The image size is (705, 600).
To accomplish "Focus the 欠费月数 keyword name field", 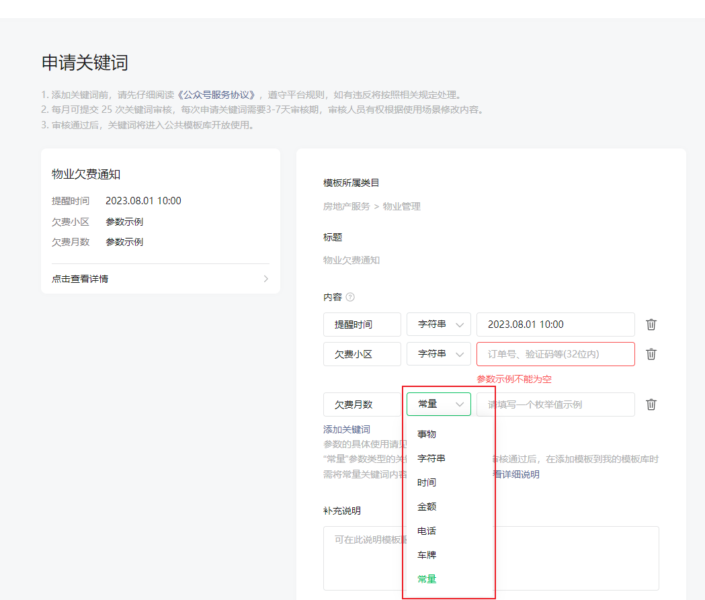I will [362, 404].
